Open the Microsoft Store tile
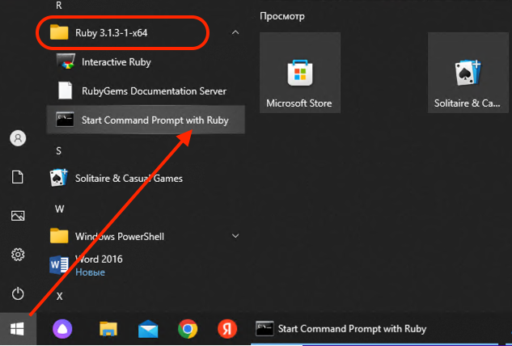 299,74
